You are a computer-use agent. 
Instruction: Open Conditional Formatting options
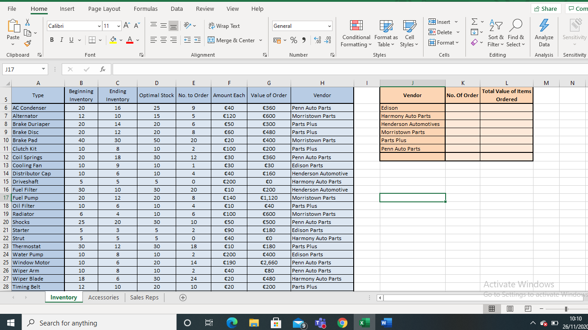click(x=356, y=34)
